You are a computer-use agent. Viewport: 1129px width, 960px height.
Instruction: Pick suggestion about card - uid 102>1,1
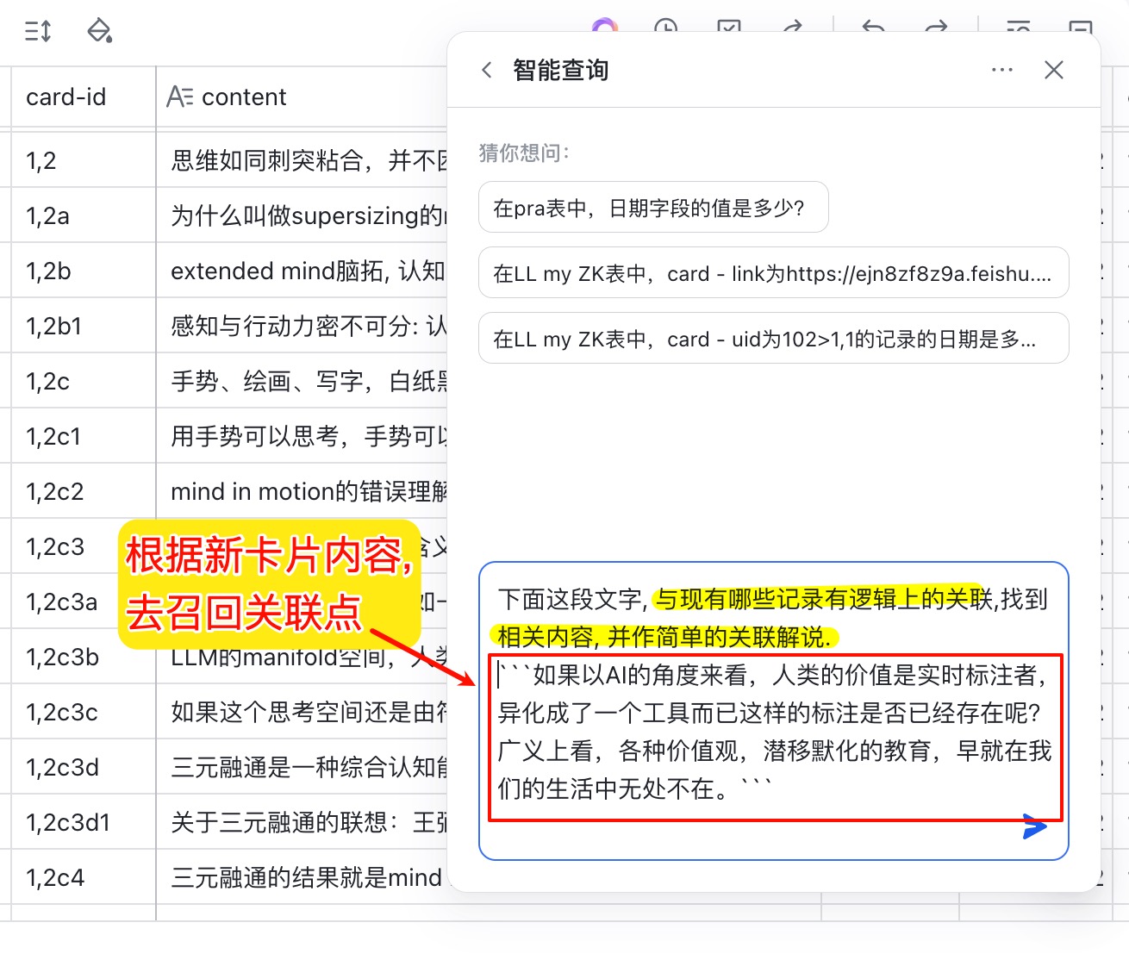(x=773, y=339)
